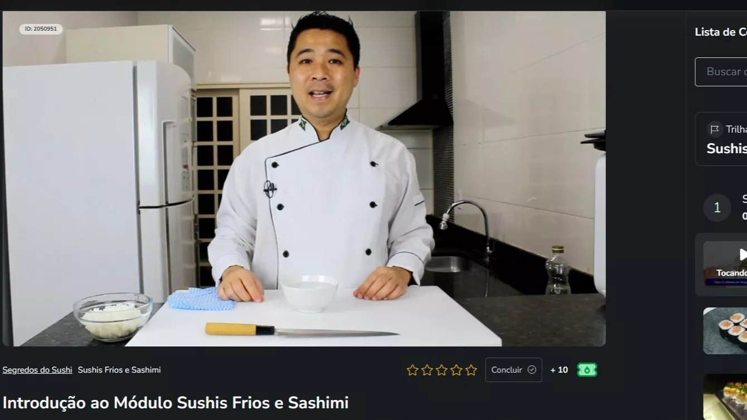Click the Trilha flag icon
Viewport: 747px width, 420px height.
715,129
